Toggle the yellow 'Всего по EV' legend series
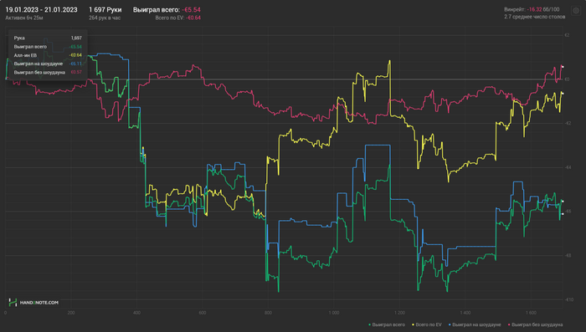 click(x=426, y=325)
